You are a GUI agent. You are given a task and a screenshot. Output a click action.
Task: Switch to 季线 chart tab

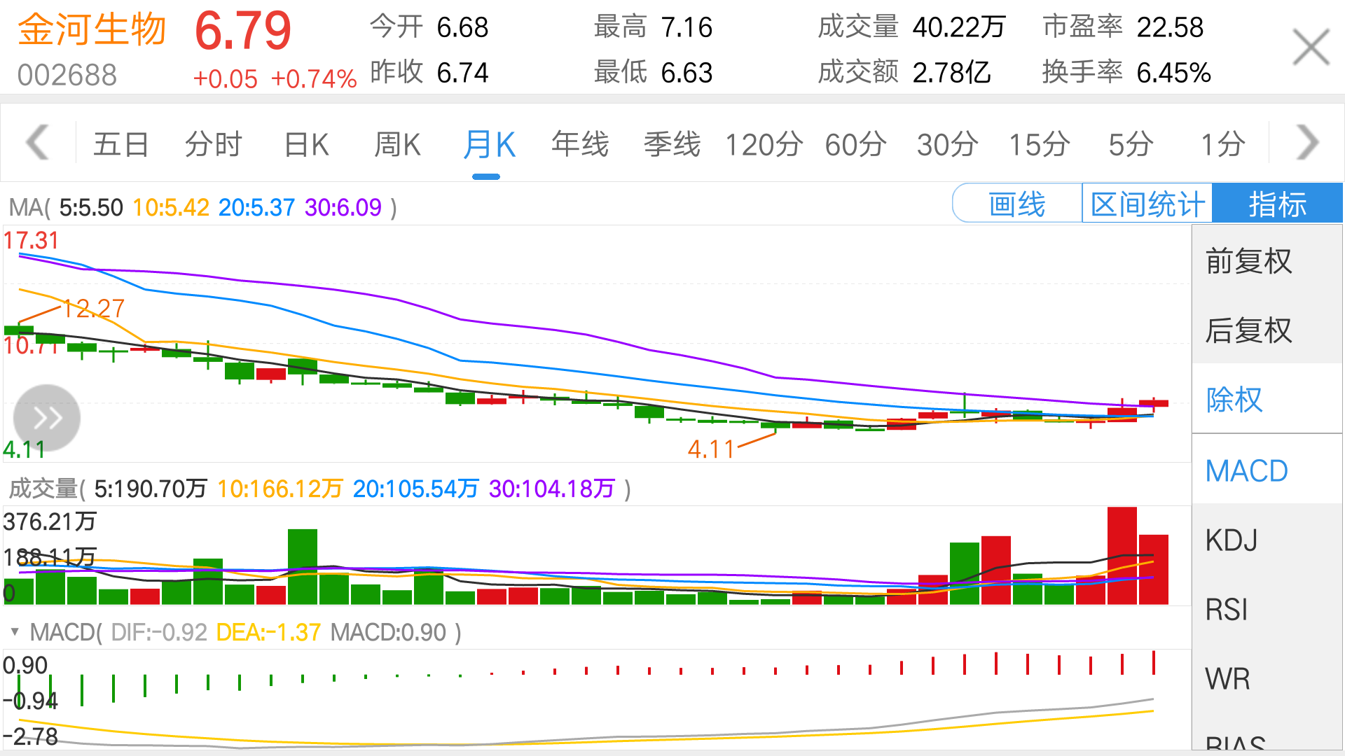[672, 145]
